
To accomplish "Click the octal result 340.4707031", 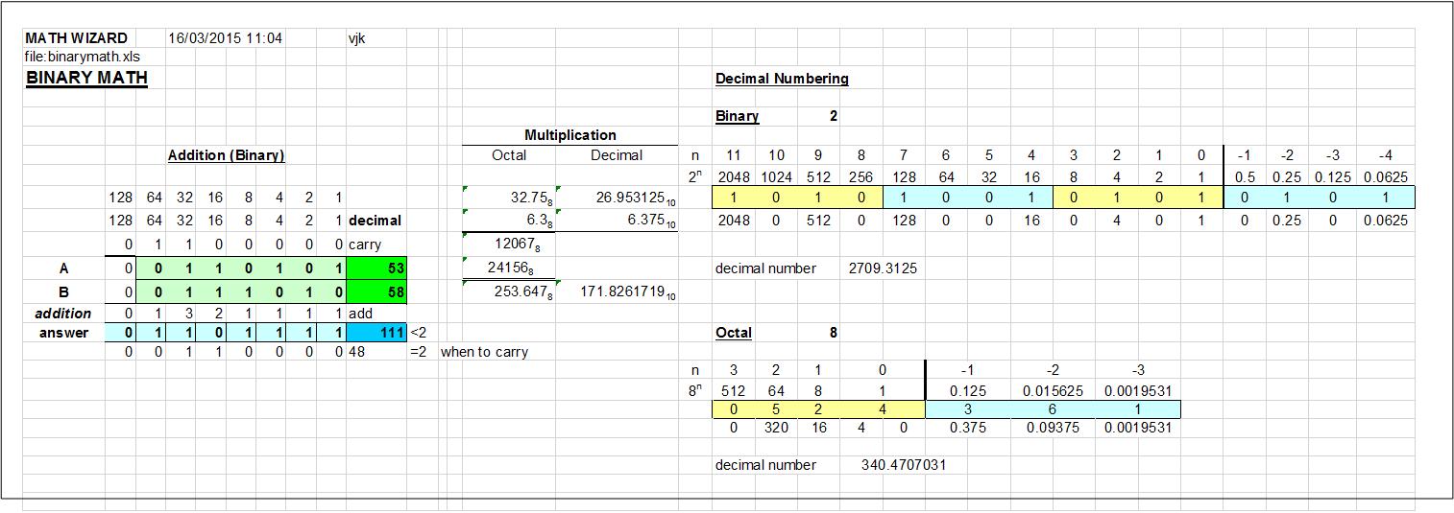I will 903,465.
